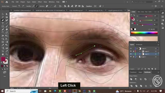Open the zoom level dropdown at 400%
This screenshot has width=165, height=93.
tap(18, 88)
